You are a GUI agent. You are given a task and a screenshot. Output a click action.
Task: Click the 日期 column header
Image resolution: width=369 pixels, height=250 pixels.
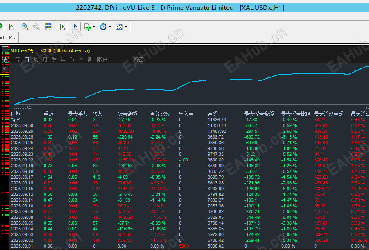16,114
